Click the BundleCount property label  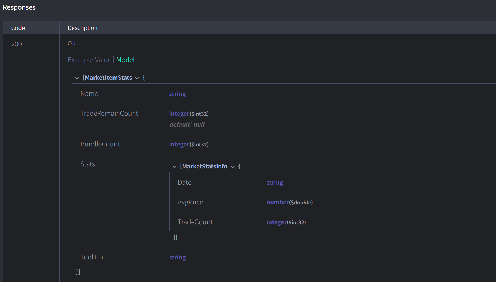coord(100,144)
